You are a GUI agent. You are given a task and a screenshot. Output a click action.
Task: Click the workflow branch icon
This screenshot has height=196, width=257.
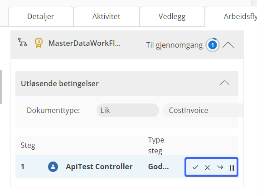point(22,42)
